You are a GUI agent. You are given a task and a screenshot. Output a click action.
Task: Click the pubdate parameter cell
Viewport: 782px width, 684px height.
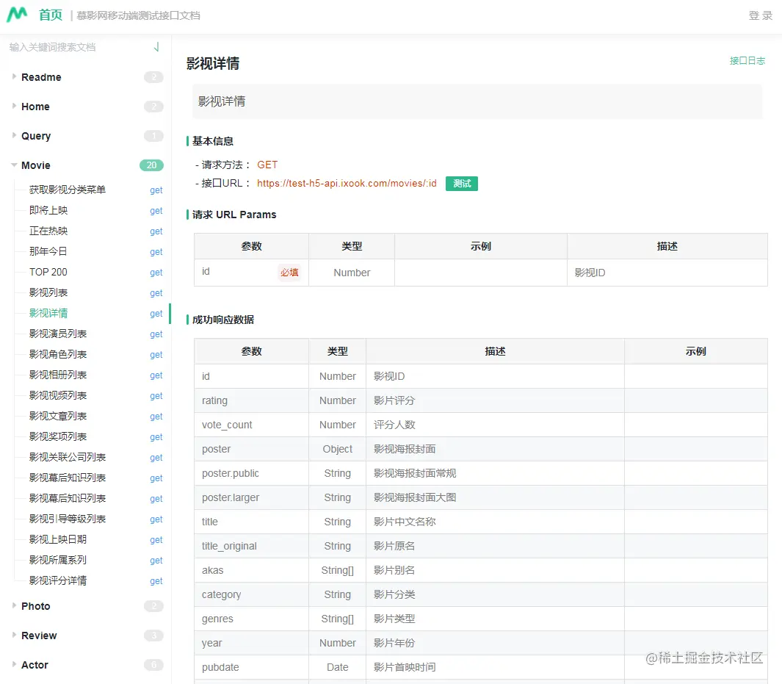[x=251, y=667]
